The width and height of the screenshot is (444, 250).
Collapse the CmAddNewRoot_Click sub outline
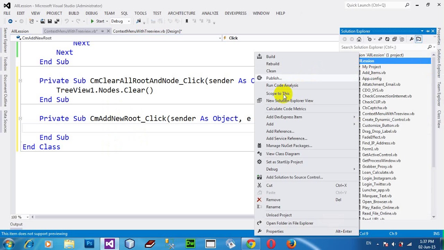pos(20,118)
